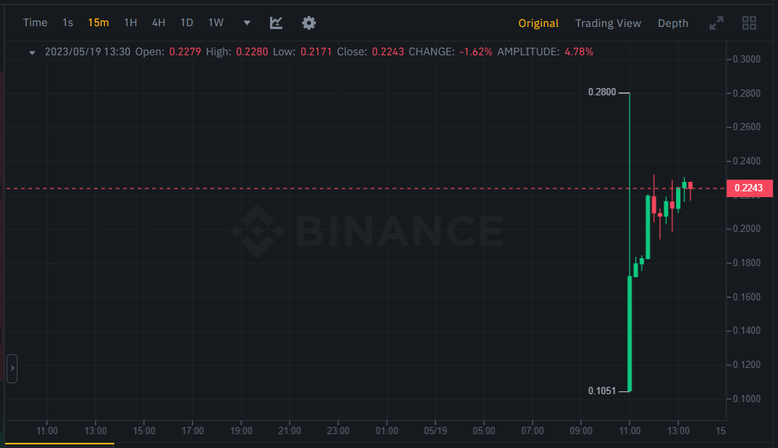Select the Original chart view
The height and width of the screenshot is (448, 778).
point(539,23)
